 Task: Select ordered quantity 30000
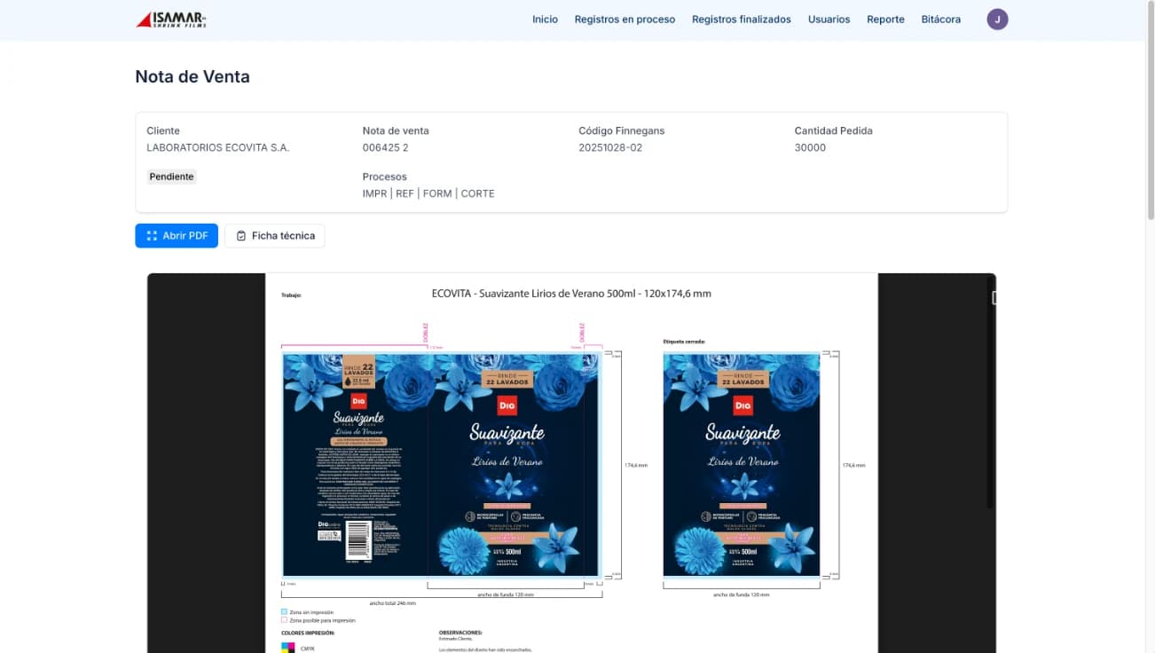810,147
